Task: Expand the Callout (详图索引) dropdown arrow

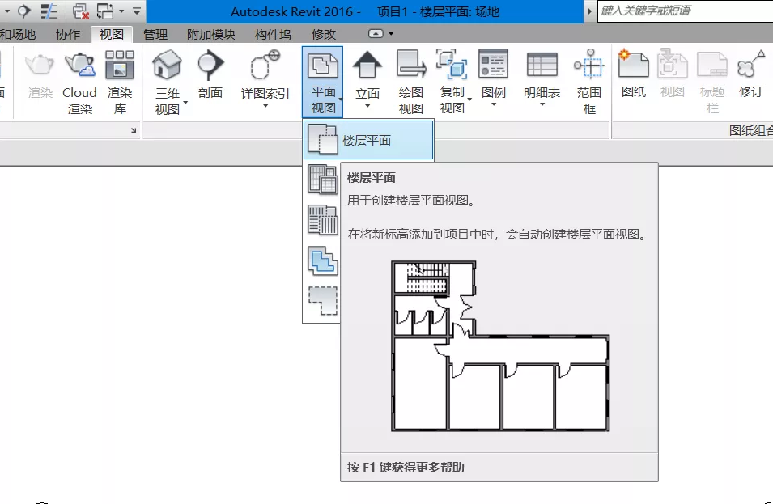Action: [x=265, y=106]
